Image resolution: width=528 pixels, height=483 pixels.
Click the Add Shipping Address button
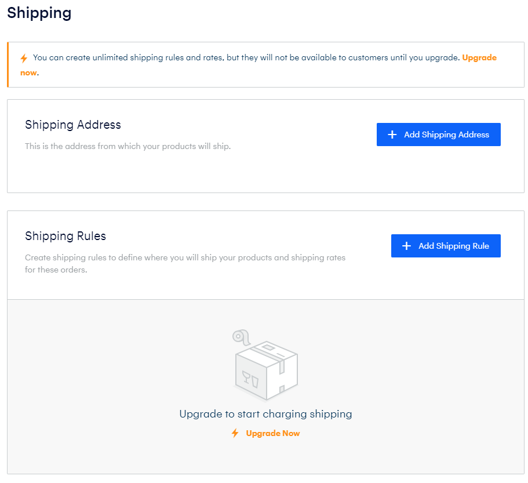[438, 135]
